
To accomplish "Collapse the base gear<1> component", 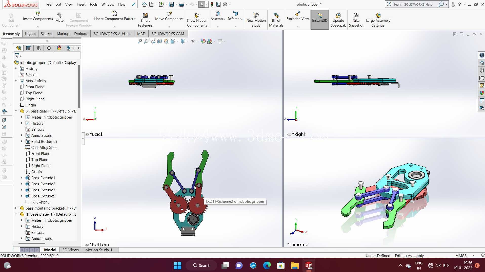I will 16,111.
